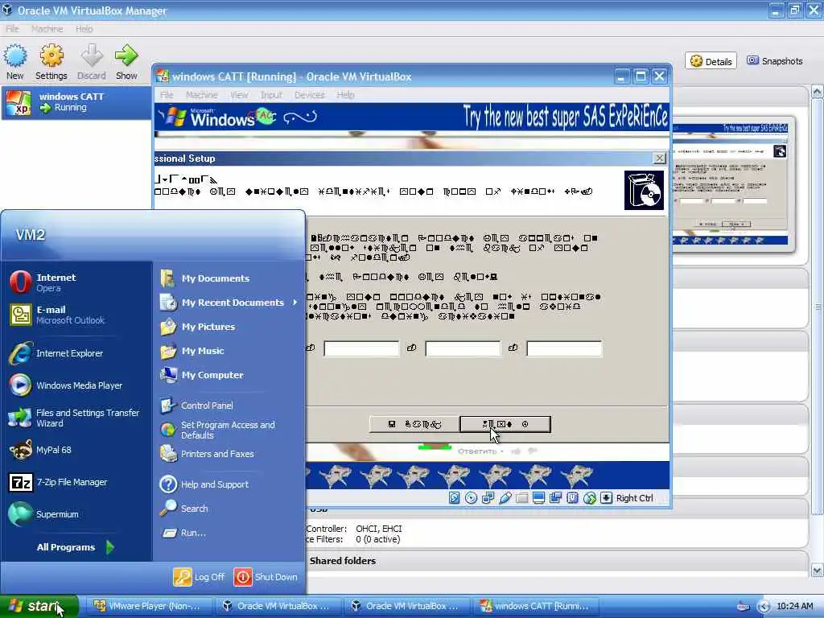Open Machine menu in VirtualBox Manager

pyautogui.click(x=47, y=29)
